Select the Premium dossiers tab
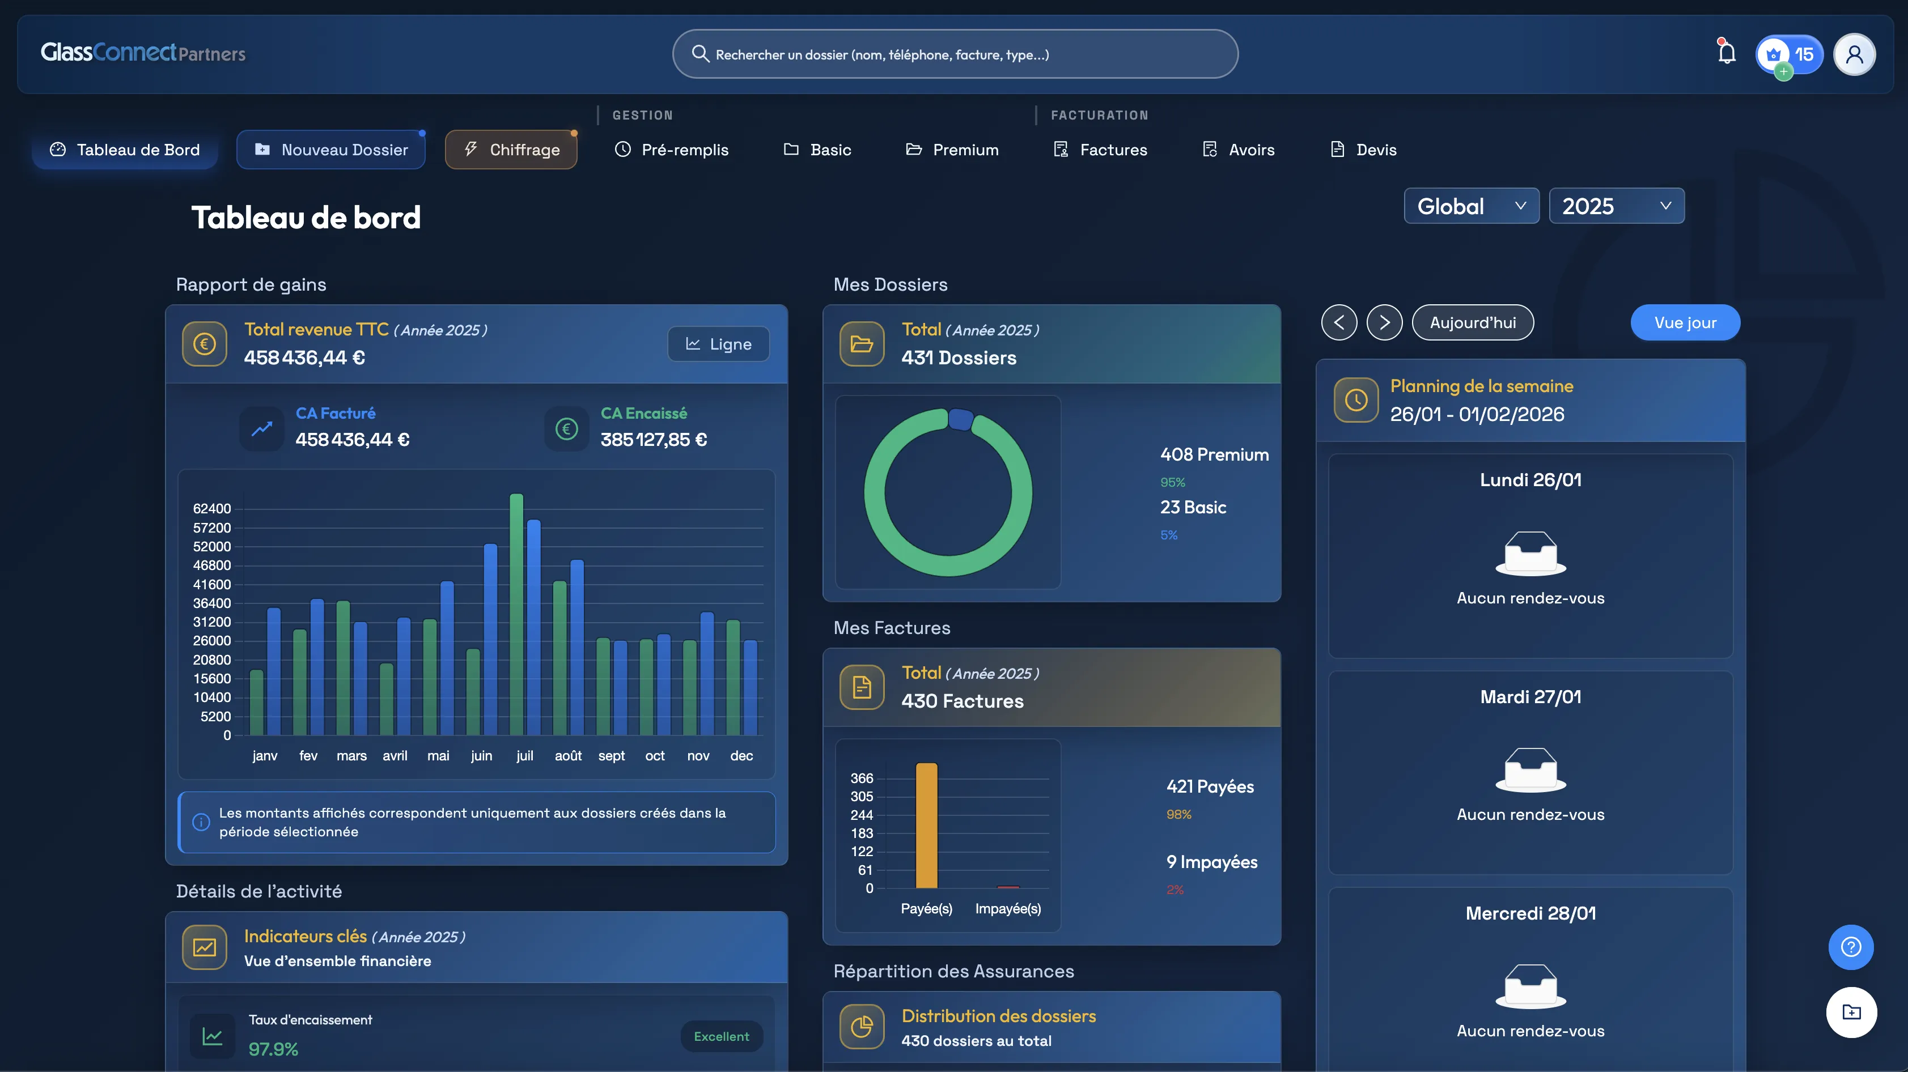Screen dimensions: 1908x1072 tap(952, 150)
